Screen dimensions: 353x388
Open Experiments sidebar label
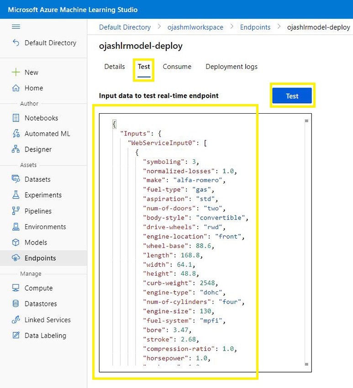click(43, 195)
